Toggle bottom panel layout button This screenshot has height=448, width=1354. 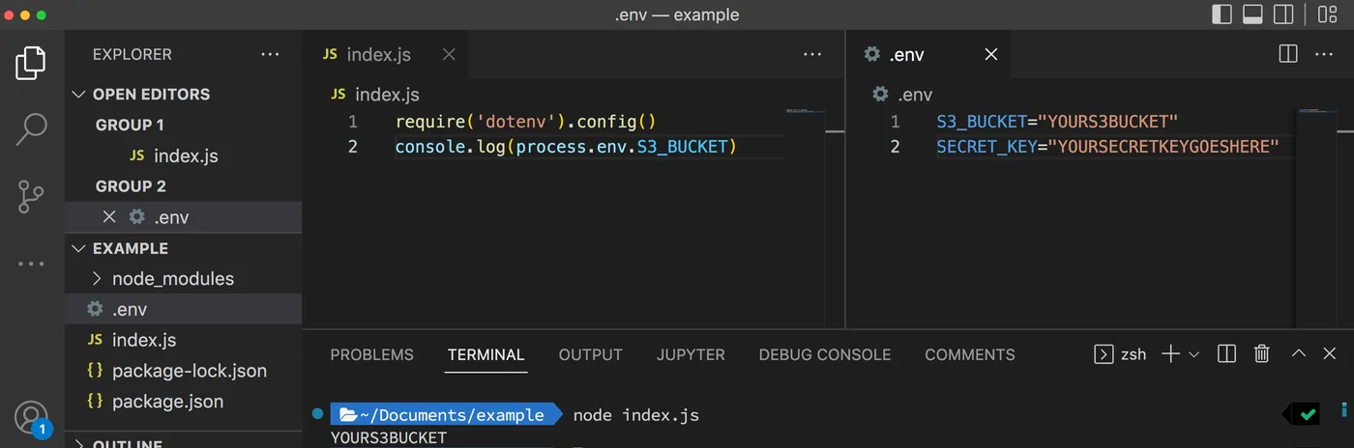1252,14
